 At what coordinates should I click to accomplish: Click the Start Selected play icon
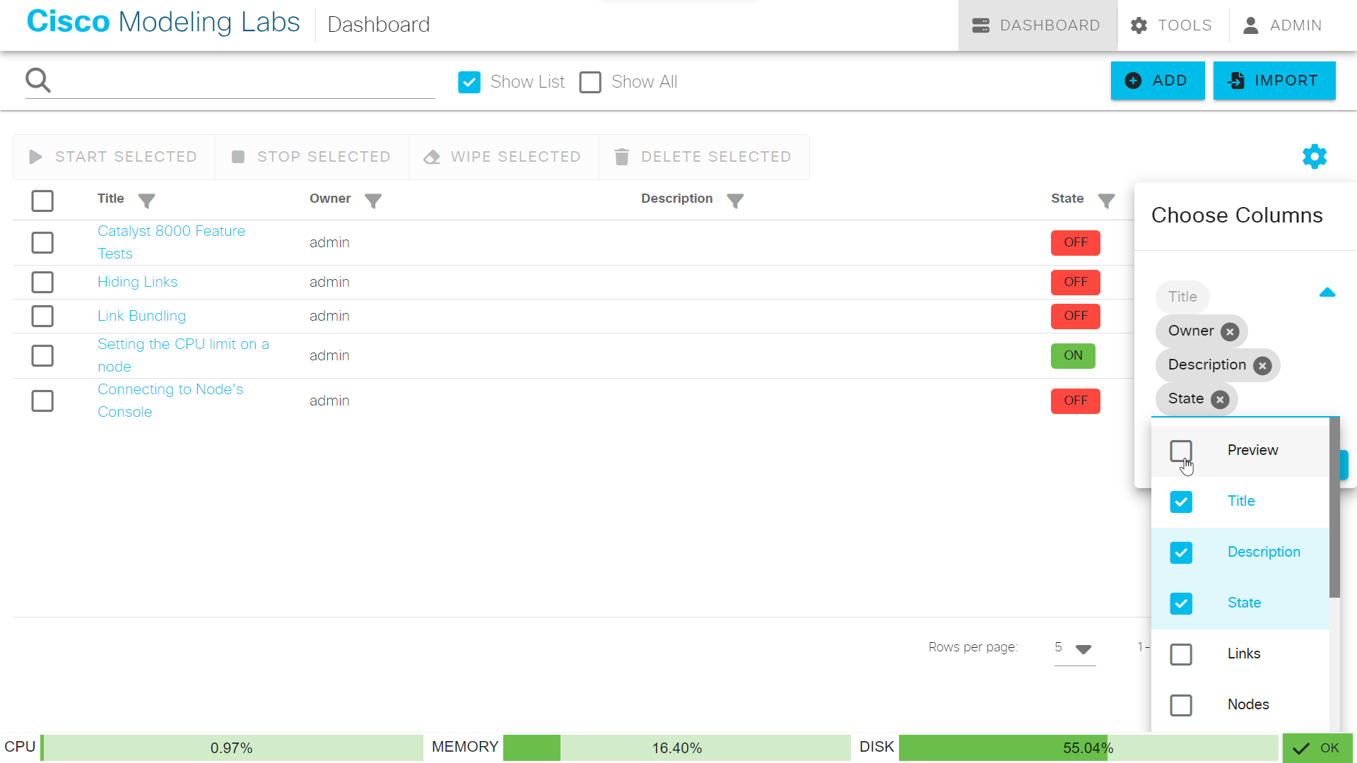click(35, 156)
